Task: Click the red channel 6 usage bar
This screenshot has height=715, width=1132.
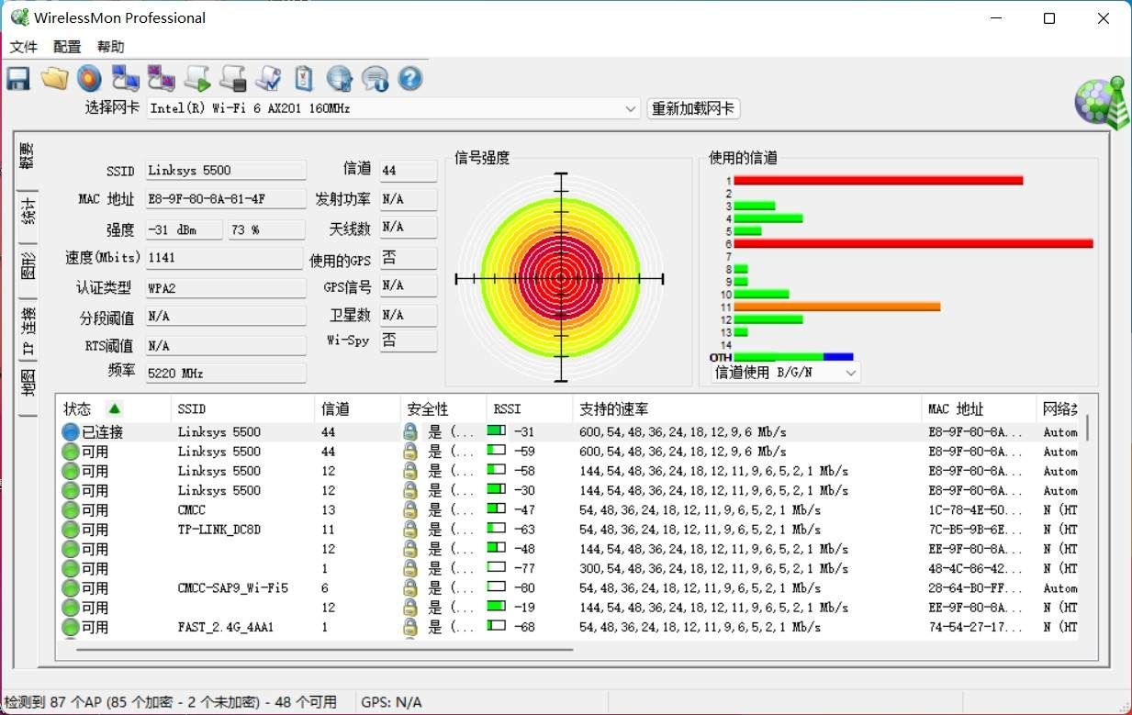Action: click(x=913, y=244)
